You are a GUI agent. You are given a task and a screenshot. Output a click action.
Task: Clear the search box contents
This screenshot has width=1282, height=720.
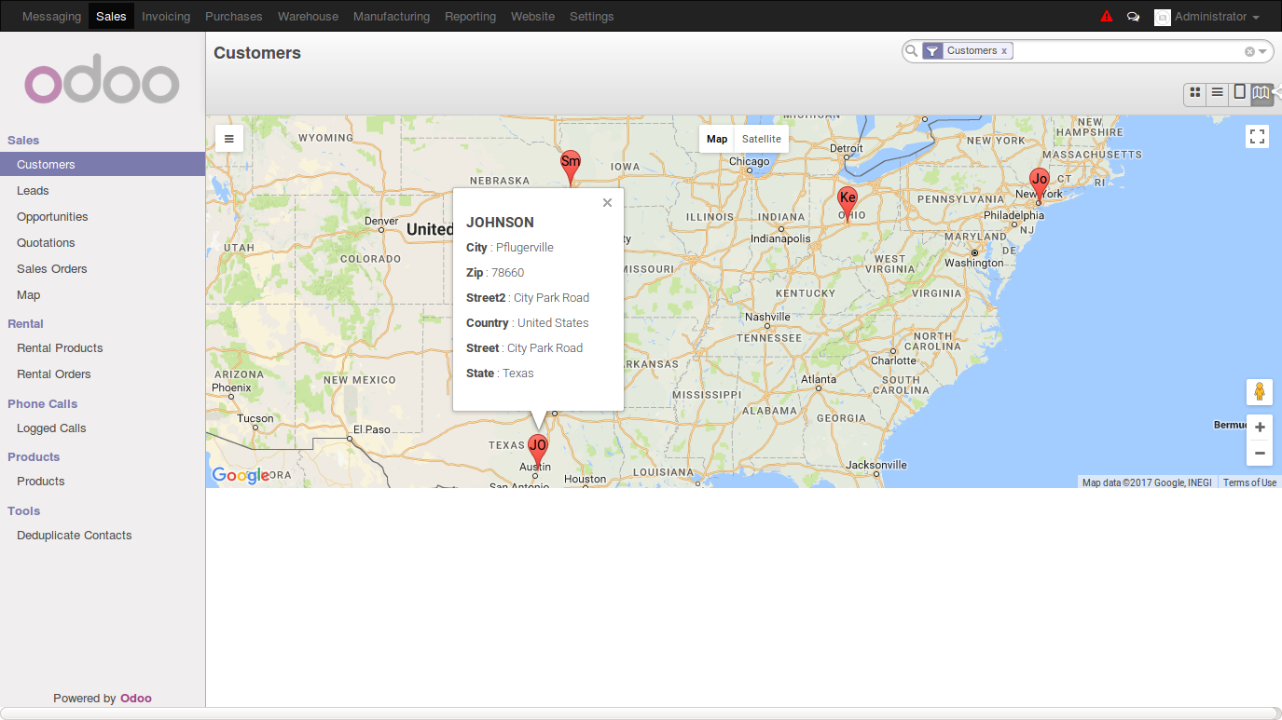[1249, 52]
